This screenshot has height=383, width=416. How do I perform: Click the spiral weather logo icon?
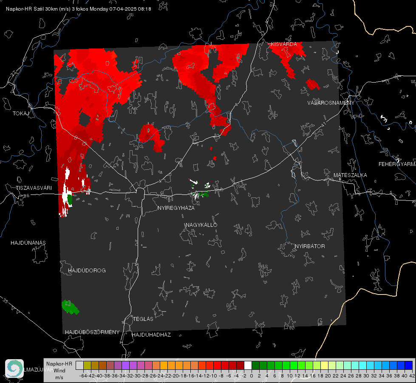pyautogui.click(x=14, y=369)
